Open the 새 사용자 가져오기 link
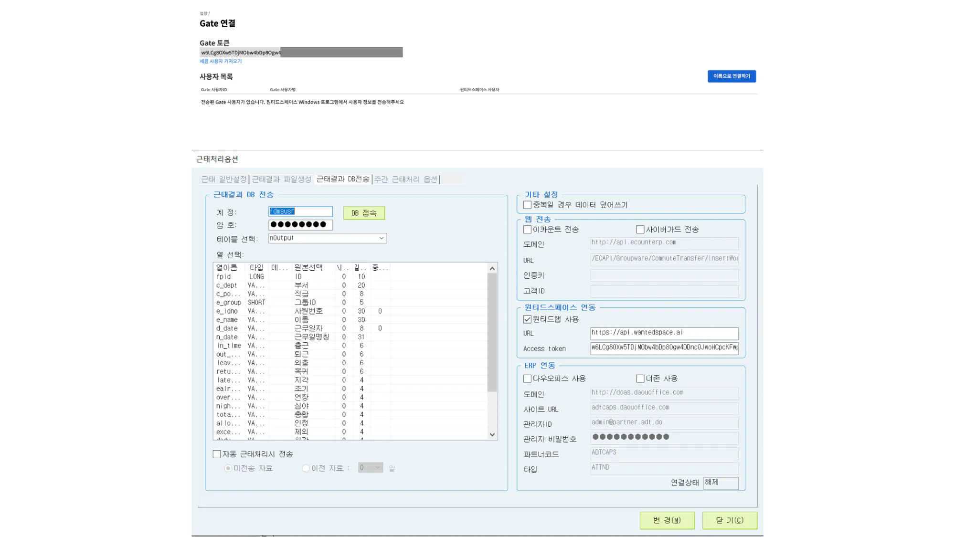 [221, 61]
